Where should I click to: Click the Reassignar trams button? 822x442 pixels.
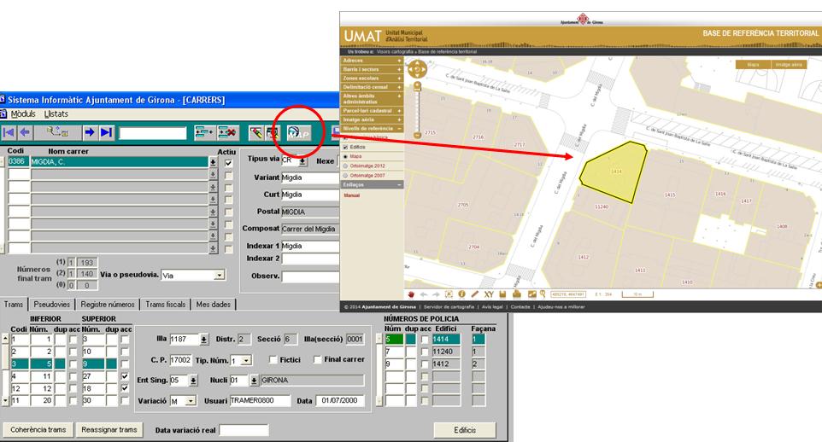pos(109,430)
